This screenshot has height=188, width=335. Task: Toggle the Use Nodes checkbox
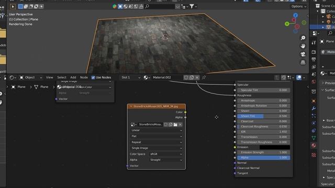[x=93, y=78]
